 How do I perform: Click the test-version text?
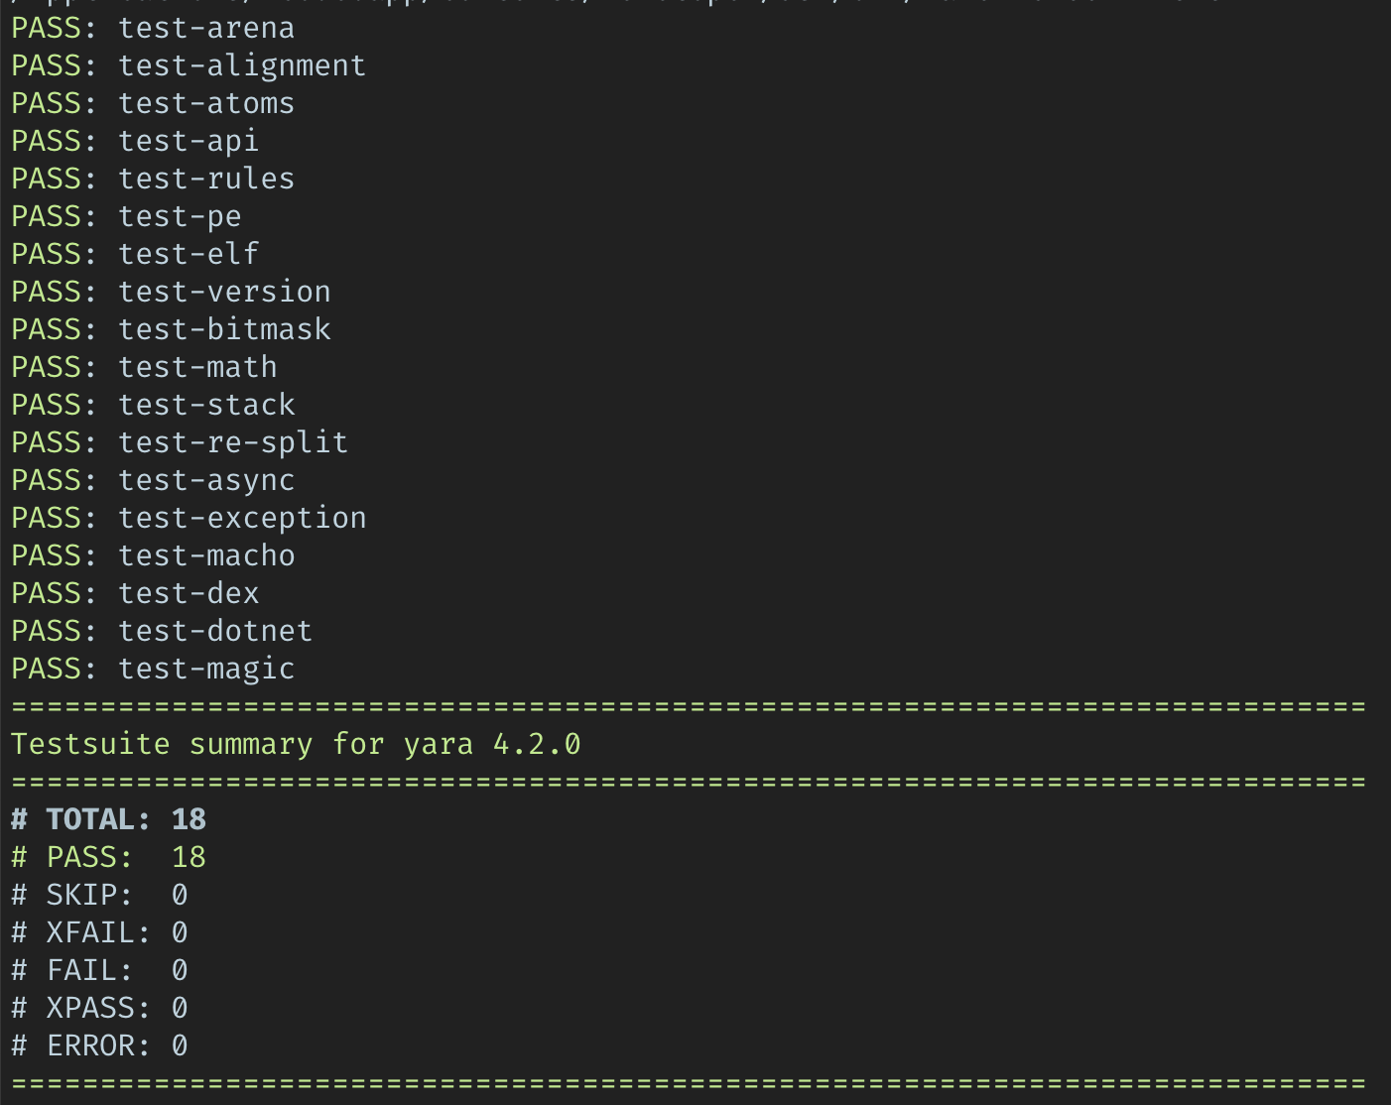224,292
